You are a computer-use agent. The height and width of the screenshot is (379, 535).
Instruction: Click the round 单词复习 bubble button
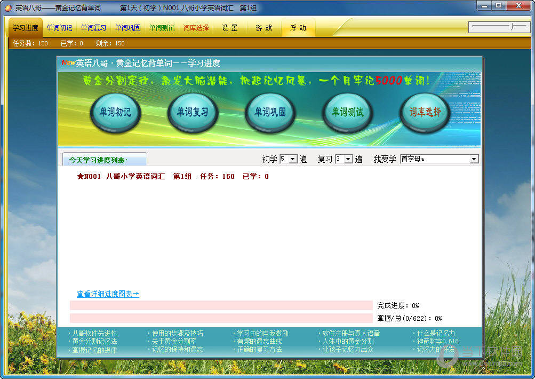[x=193, y=112]
